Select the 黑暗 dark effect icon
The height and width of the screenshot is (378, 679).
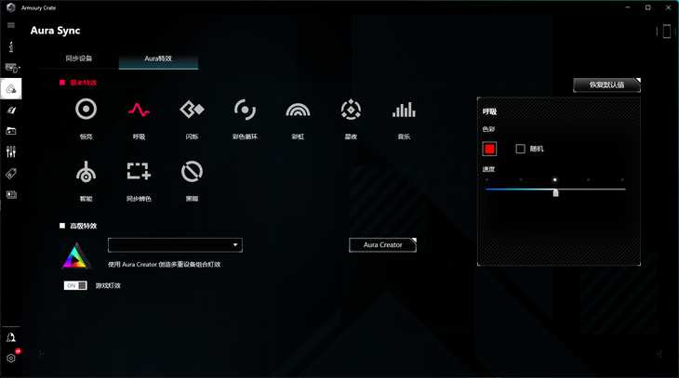coord(192,172)
